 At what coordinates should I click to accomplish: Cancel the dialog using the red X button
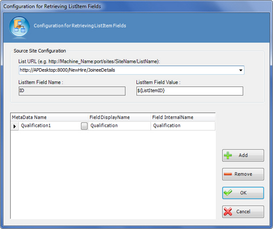click(243, 212)
